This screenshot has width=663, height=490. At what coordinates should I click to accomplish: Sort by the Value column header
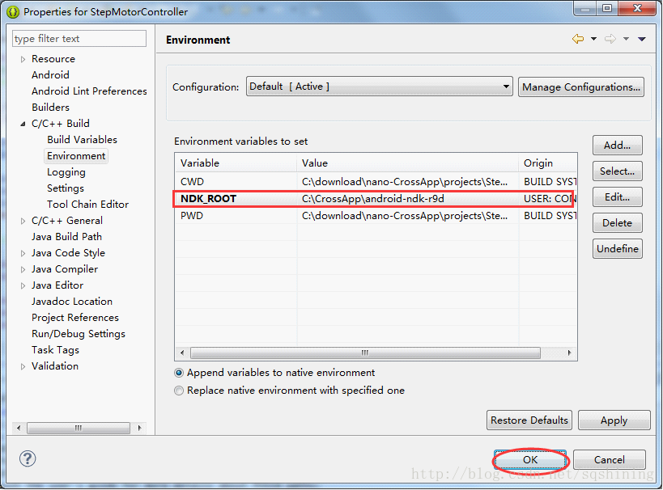click(408, 163)
